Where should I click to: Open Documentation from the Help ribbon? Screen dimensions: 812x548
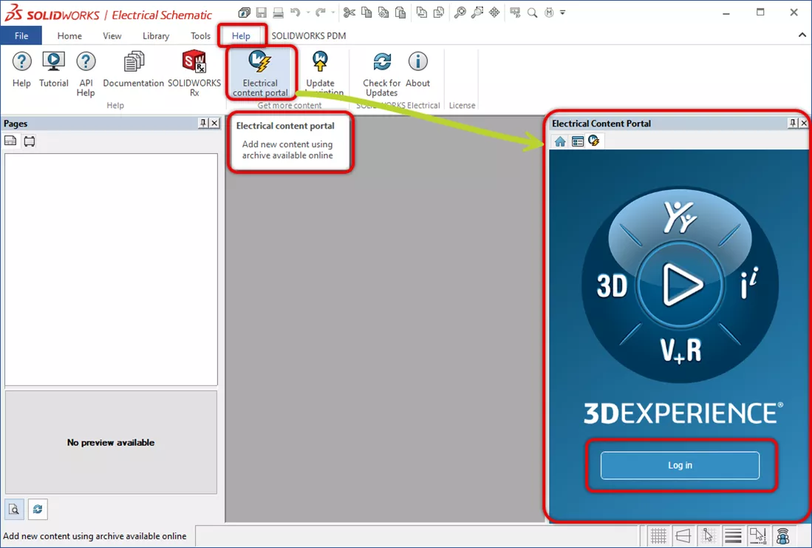pyautogui.click(x=133, y=71)
